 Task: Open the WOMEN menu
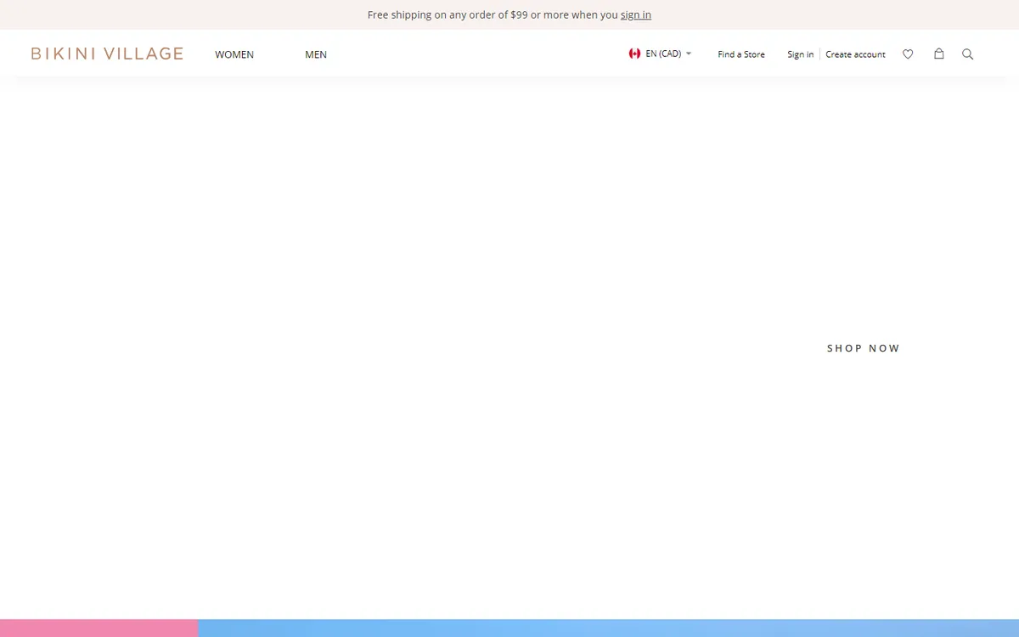coord(234,54)
